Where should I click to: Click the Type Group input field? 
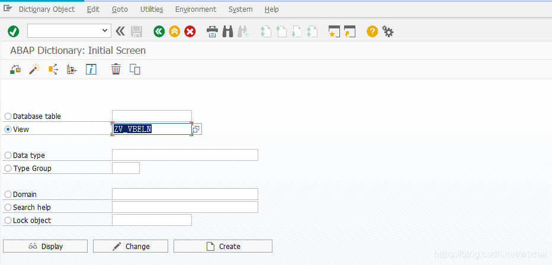(x=126, y=168)
